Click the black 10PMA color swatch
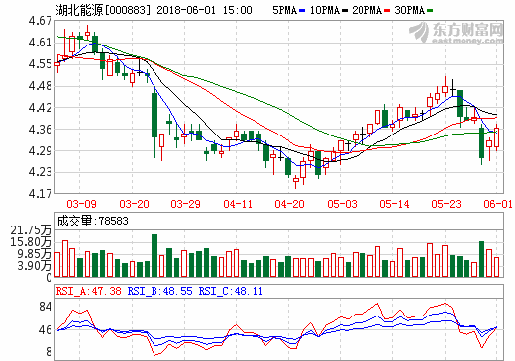The image size is (515, 361). (345, 11)
